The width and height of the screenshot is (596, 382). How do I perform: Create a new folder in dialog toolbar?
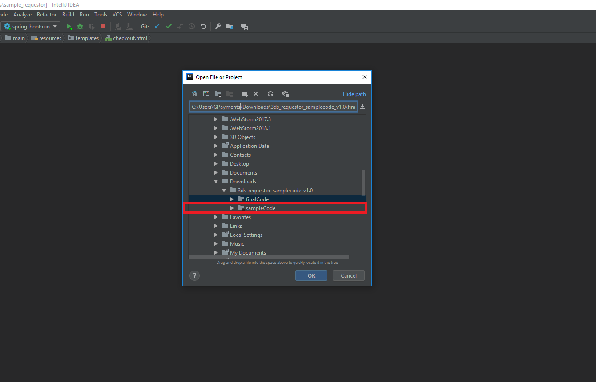244,94
